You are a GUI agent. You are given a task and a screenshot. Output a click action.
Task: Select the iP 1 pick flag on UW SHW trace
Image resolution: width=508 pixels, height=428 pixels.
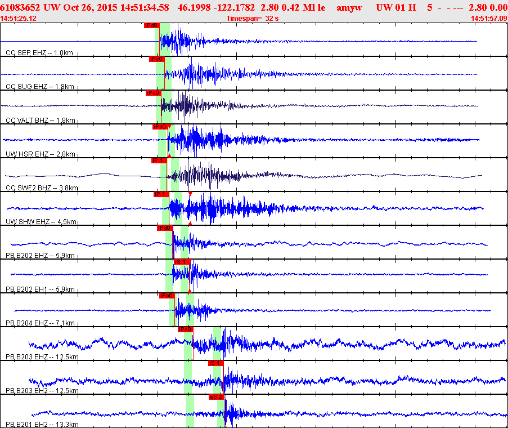161,194
